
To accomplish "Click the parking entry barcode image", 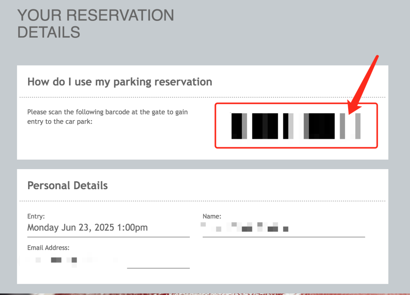I will (296, 126).
